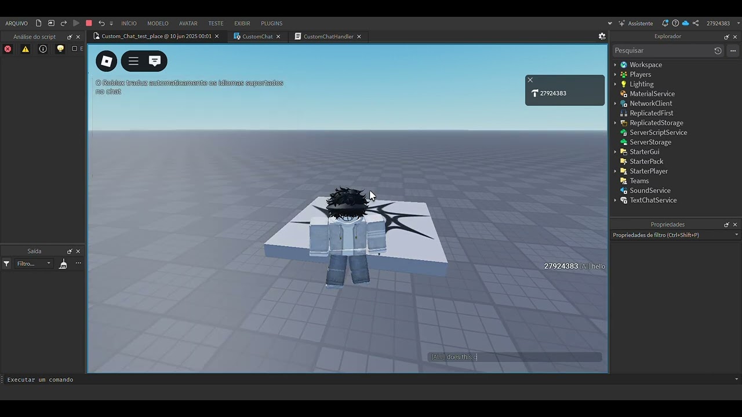Click the Roblox logo button in game view
742x417 pixels.
tap(107, 61)
